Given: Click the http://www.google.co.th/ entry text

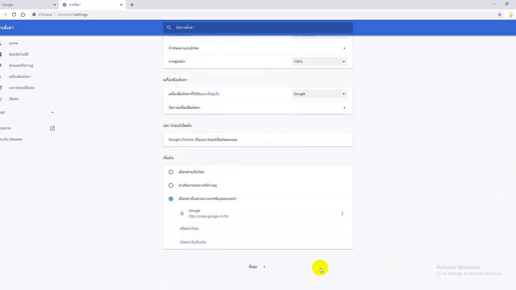Looking at the screenshot, I should coord(209,216).
